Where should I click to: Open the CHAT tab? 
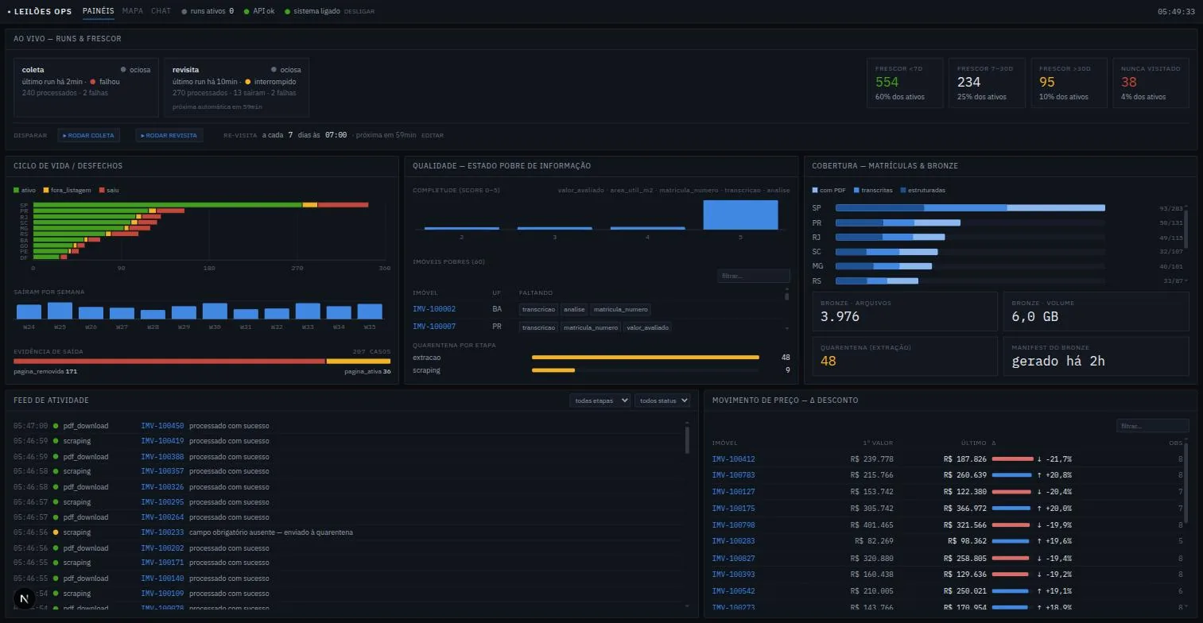pyautogui.click(x=161, y=11)
